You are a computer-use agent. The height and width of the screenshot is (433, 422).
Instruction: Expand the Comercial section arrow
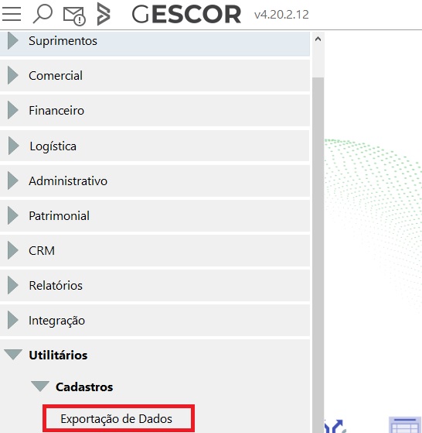pos(12,75)
